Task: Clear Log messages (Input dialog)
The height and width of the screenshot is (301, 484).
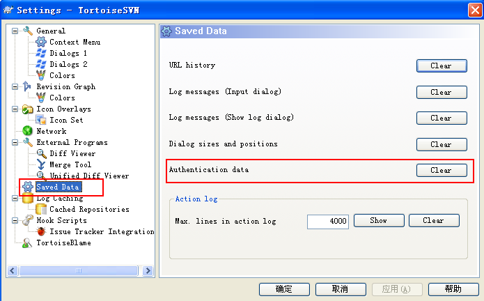Action: tap(442, 92)
